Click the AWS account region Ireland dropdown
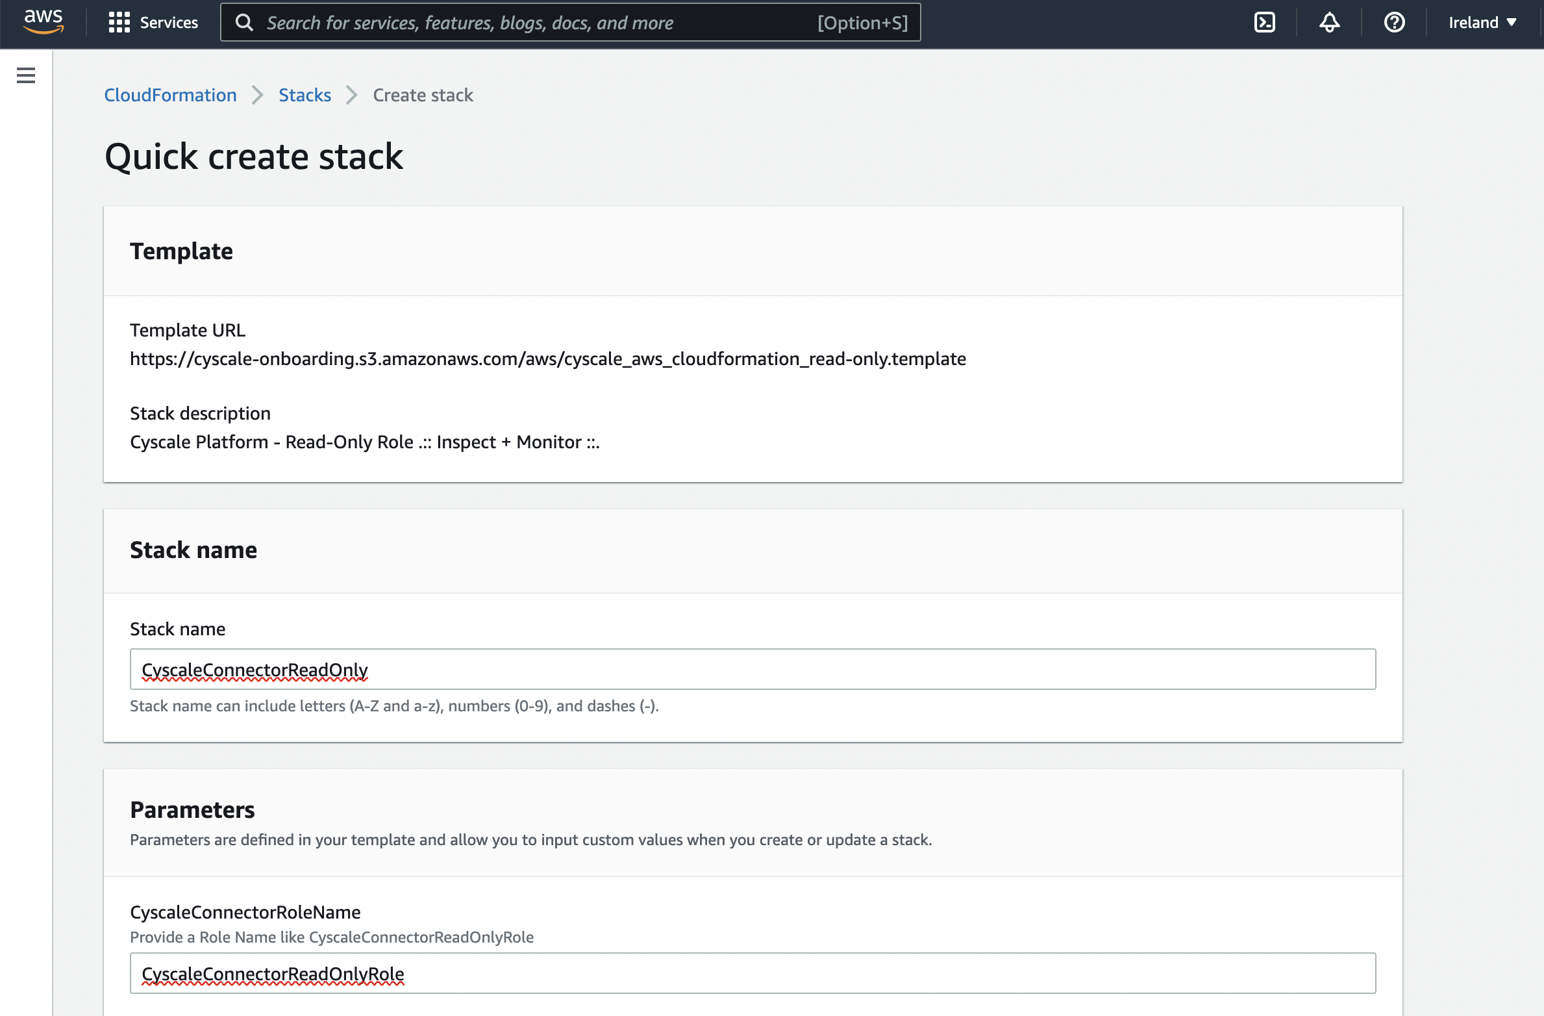Viewport: 1544px width, 1016px height. pos(1482,23)
